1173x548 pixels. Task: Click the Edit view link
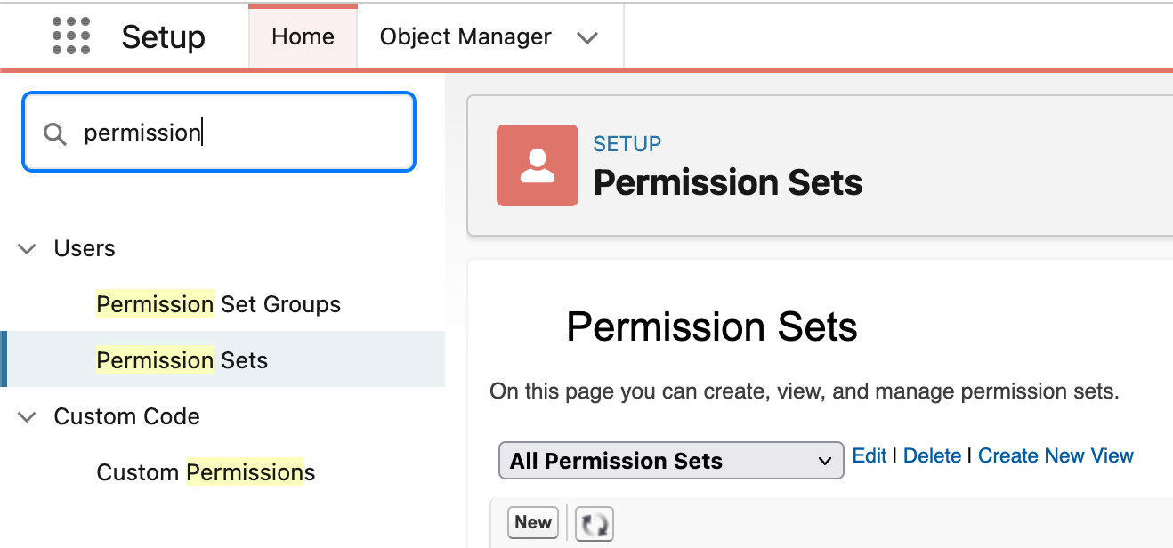coord(870,455)
